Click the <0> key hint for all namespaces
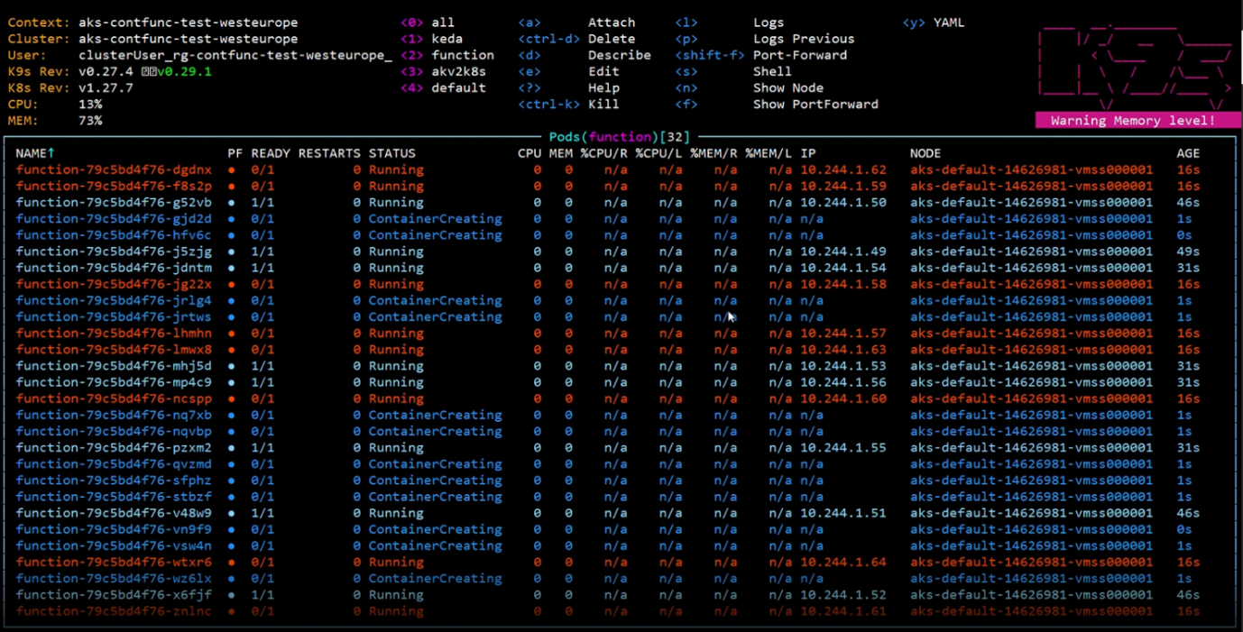The height and width of the screenshot is (632, 1243). (x=411, y=23)
